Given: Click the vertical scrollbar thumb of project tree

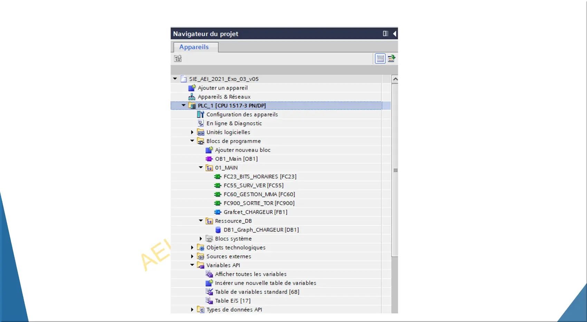Looking at the screenshot, I should [395, 170].
